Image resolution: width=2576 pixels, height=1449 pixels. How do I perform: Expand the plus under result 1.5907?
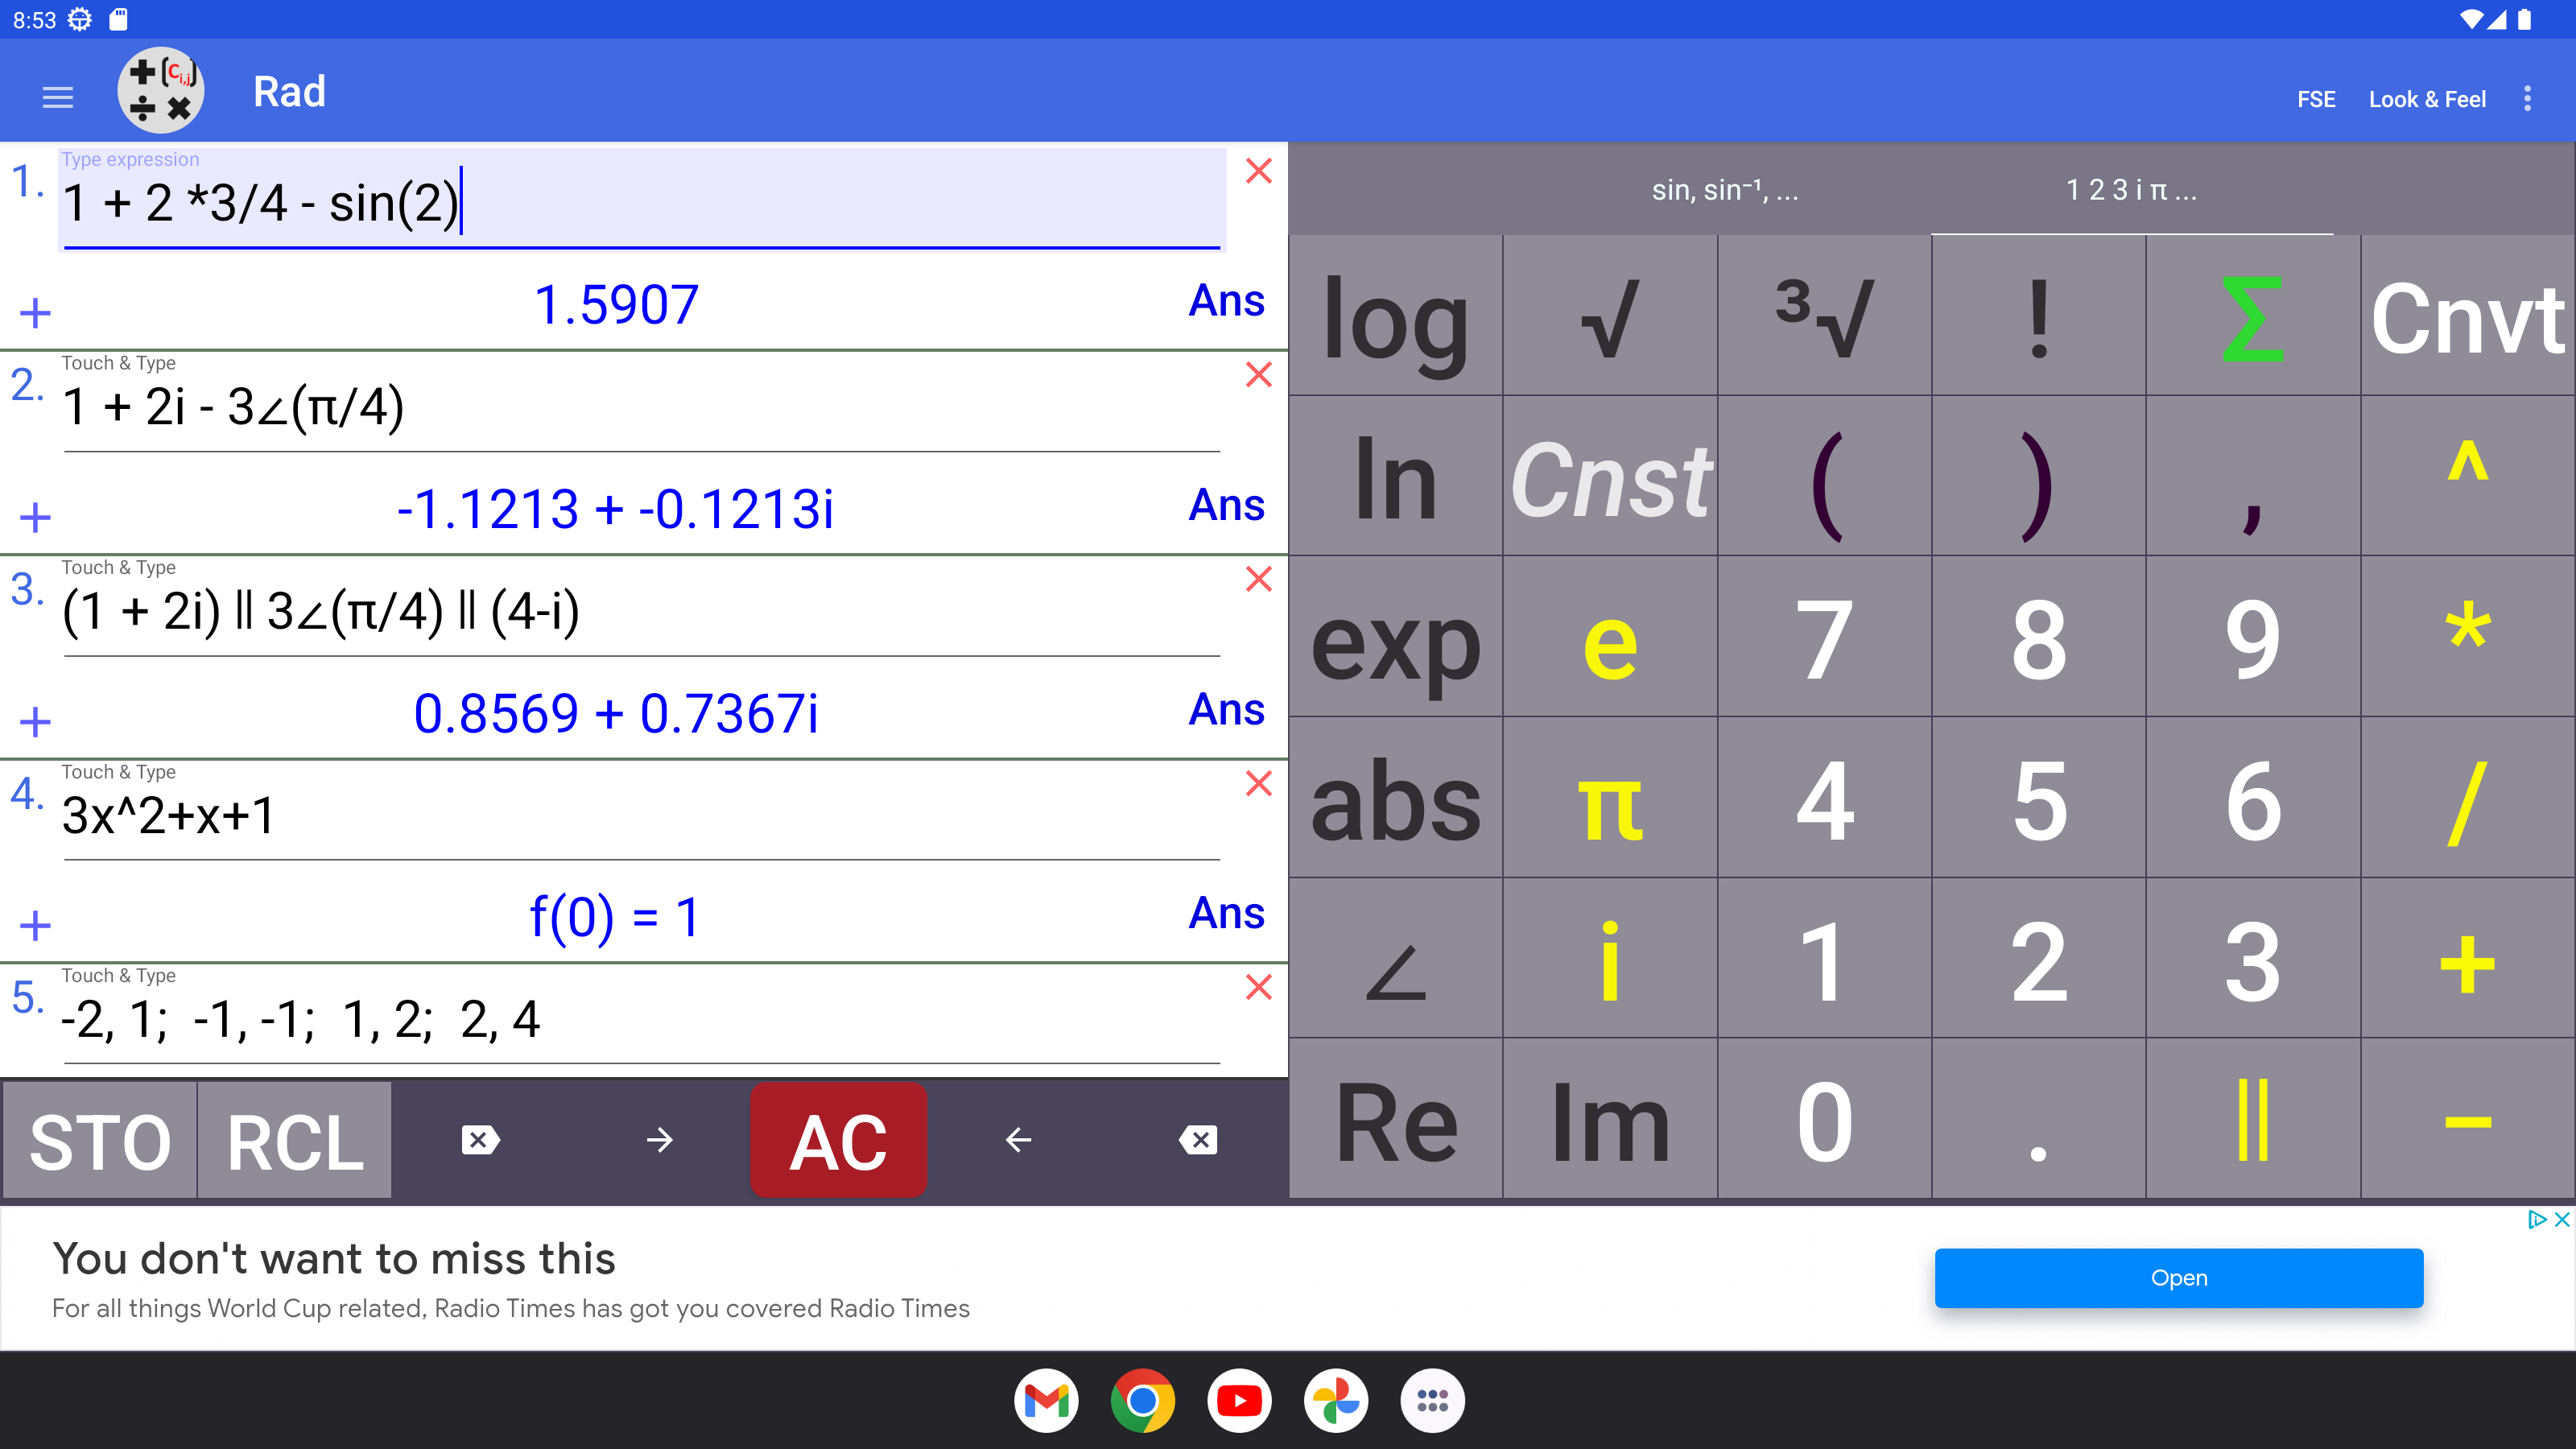[x=35, y=313]
